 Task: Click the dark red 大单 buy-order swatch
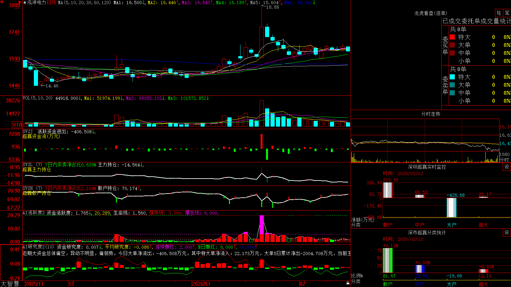pos(452,45)
